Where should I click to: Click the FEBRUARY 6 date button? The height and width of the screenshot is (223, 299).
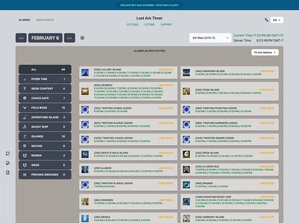click(x=45, y=38)
